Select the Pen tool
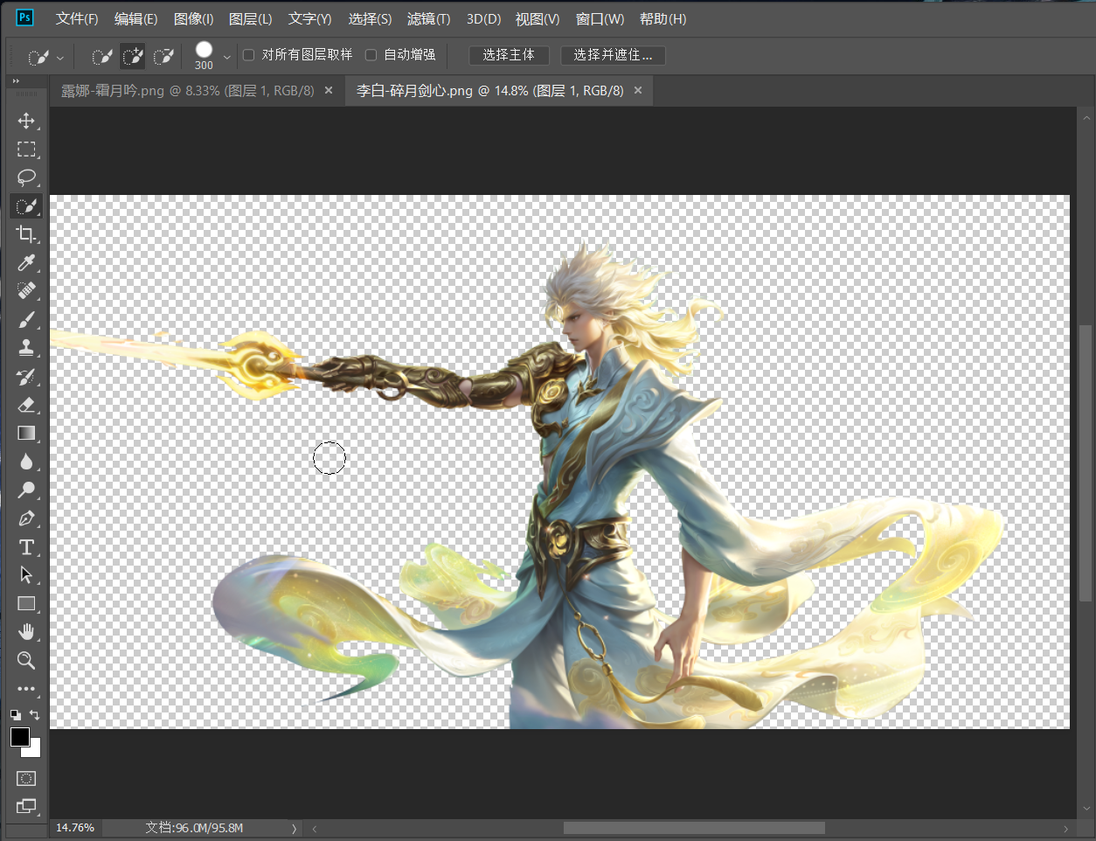 pyautogui.click(x=26, y=518)
